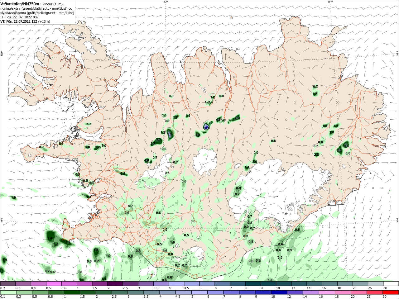Click the VT: Fös. 22.07.2022 13Z (+13 h) line
Image resolution: width=399 pixels, height=299 pixels.
pyautogui.click(x=25, y=21)
